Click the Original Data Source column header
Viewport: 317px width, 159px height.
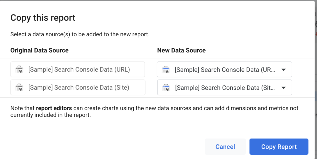coord(39,50)
